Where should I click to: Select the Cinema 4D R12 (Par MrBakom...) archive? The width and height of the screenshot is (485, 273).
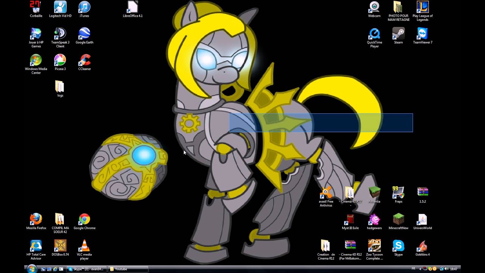[350, 250]
